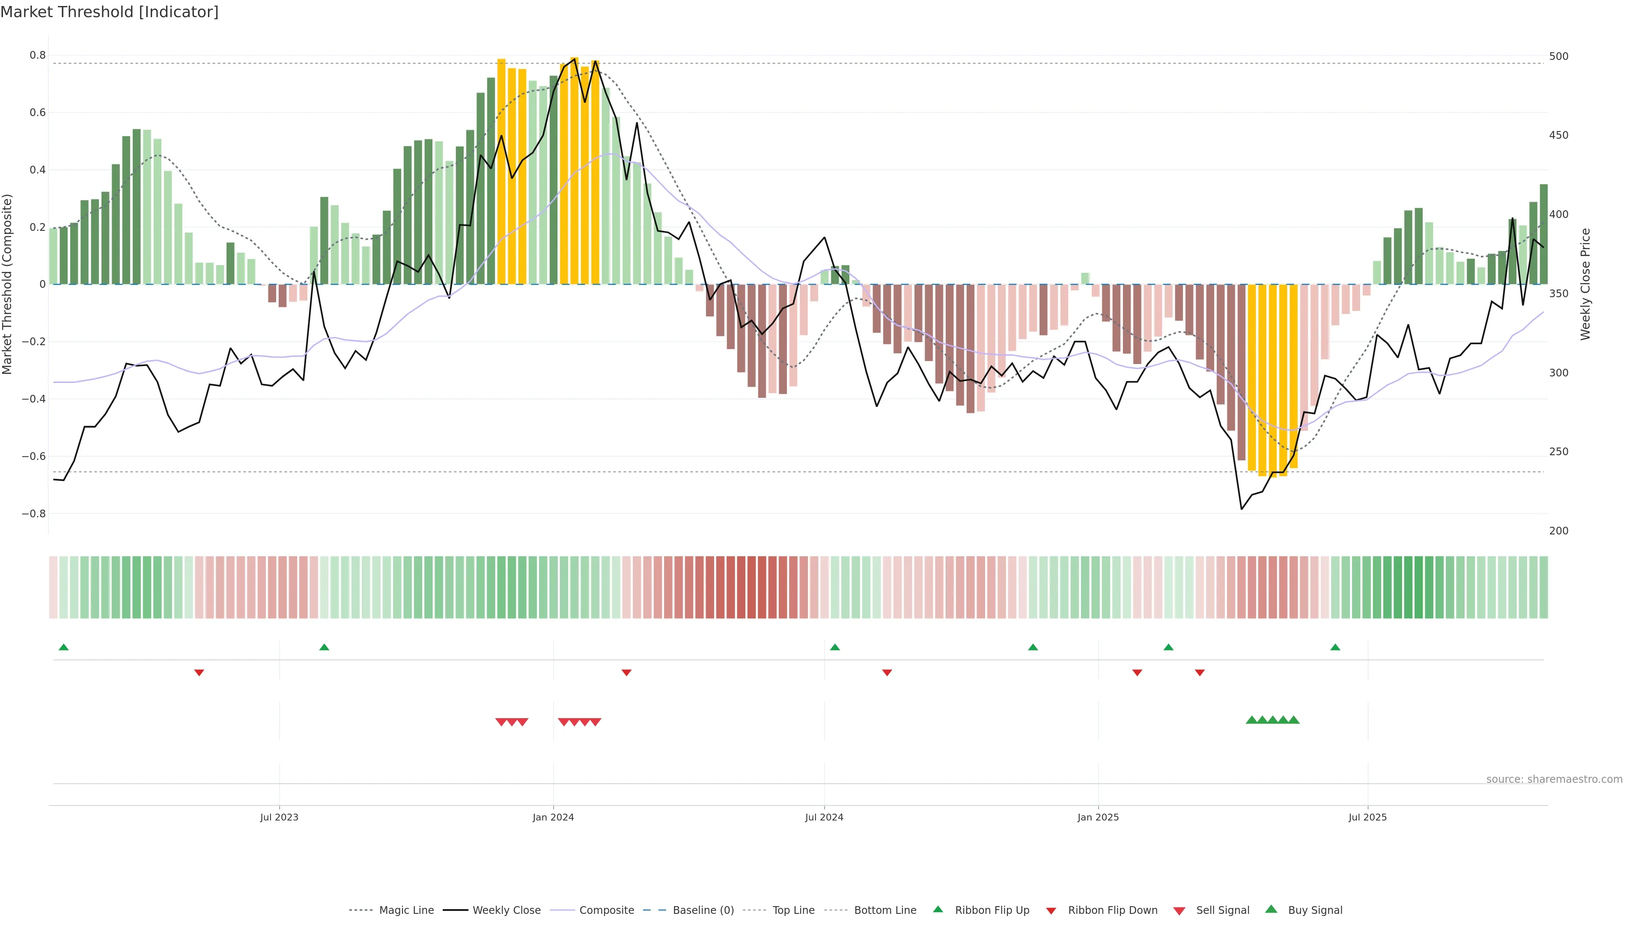Click the Market Threshold [Indicator] chart title
This screenshot has height=925, width=1644.
click(x=109, y=12)
